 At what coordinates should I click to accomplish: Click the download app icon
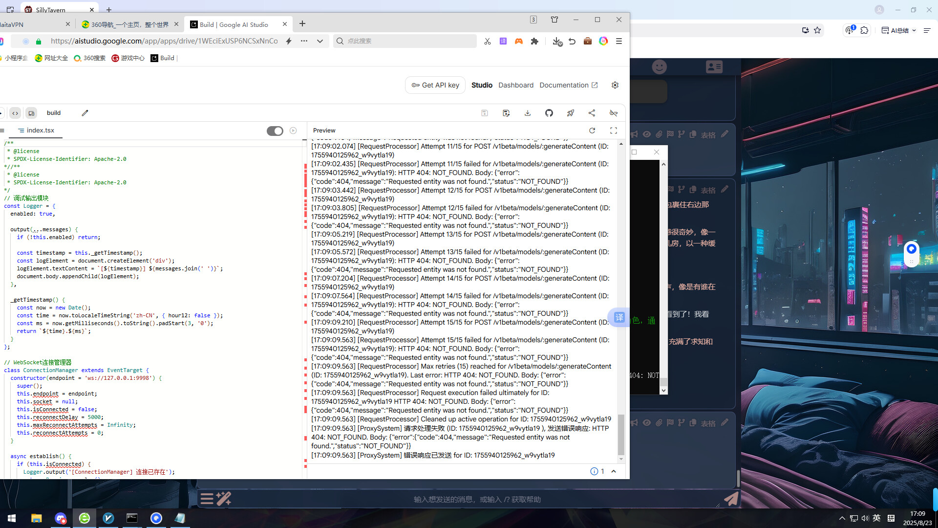tap(528, 113)
